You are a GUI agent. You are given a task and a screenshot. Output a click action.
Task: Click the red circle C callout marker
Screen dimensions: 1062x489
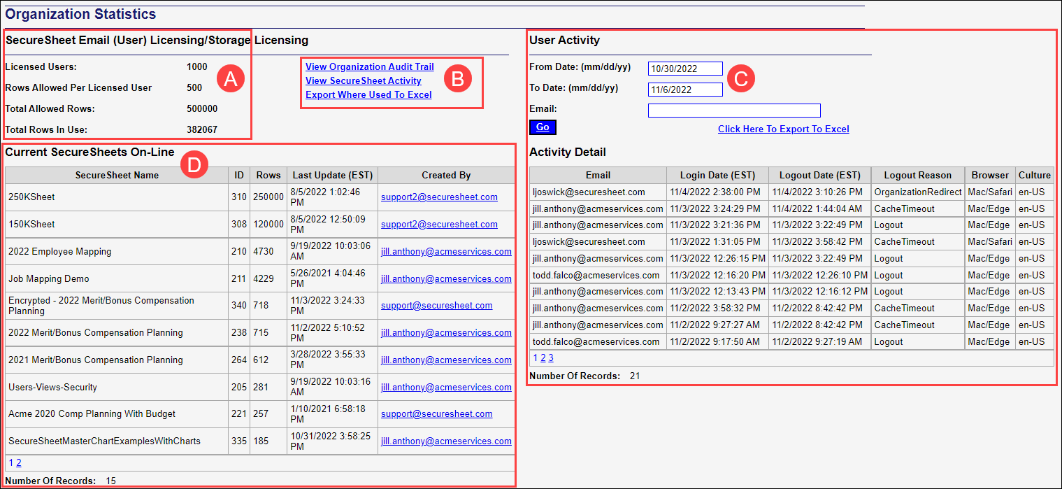pyautogui.click(x=741, y=78)
